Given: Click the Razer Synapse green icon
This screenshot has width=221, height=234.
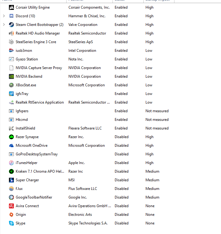Looking at the screenshot, I should 11,137.
